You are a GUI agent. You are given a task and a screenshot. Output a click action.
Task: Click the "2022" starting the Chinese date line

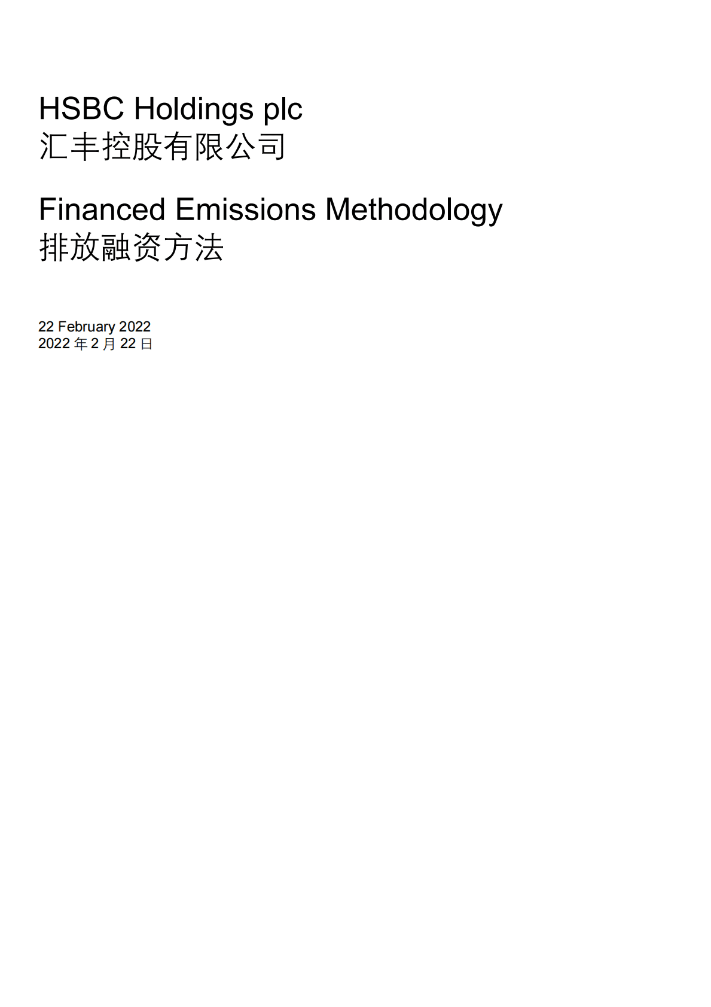coord(54,343)
